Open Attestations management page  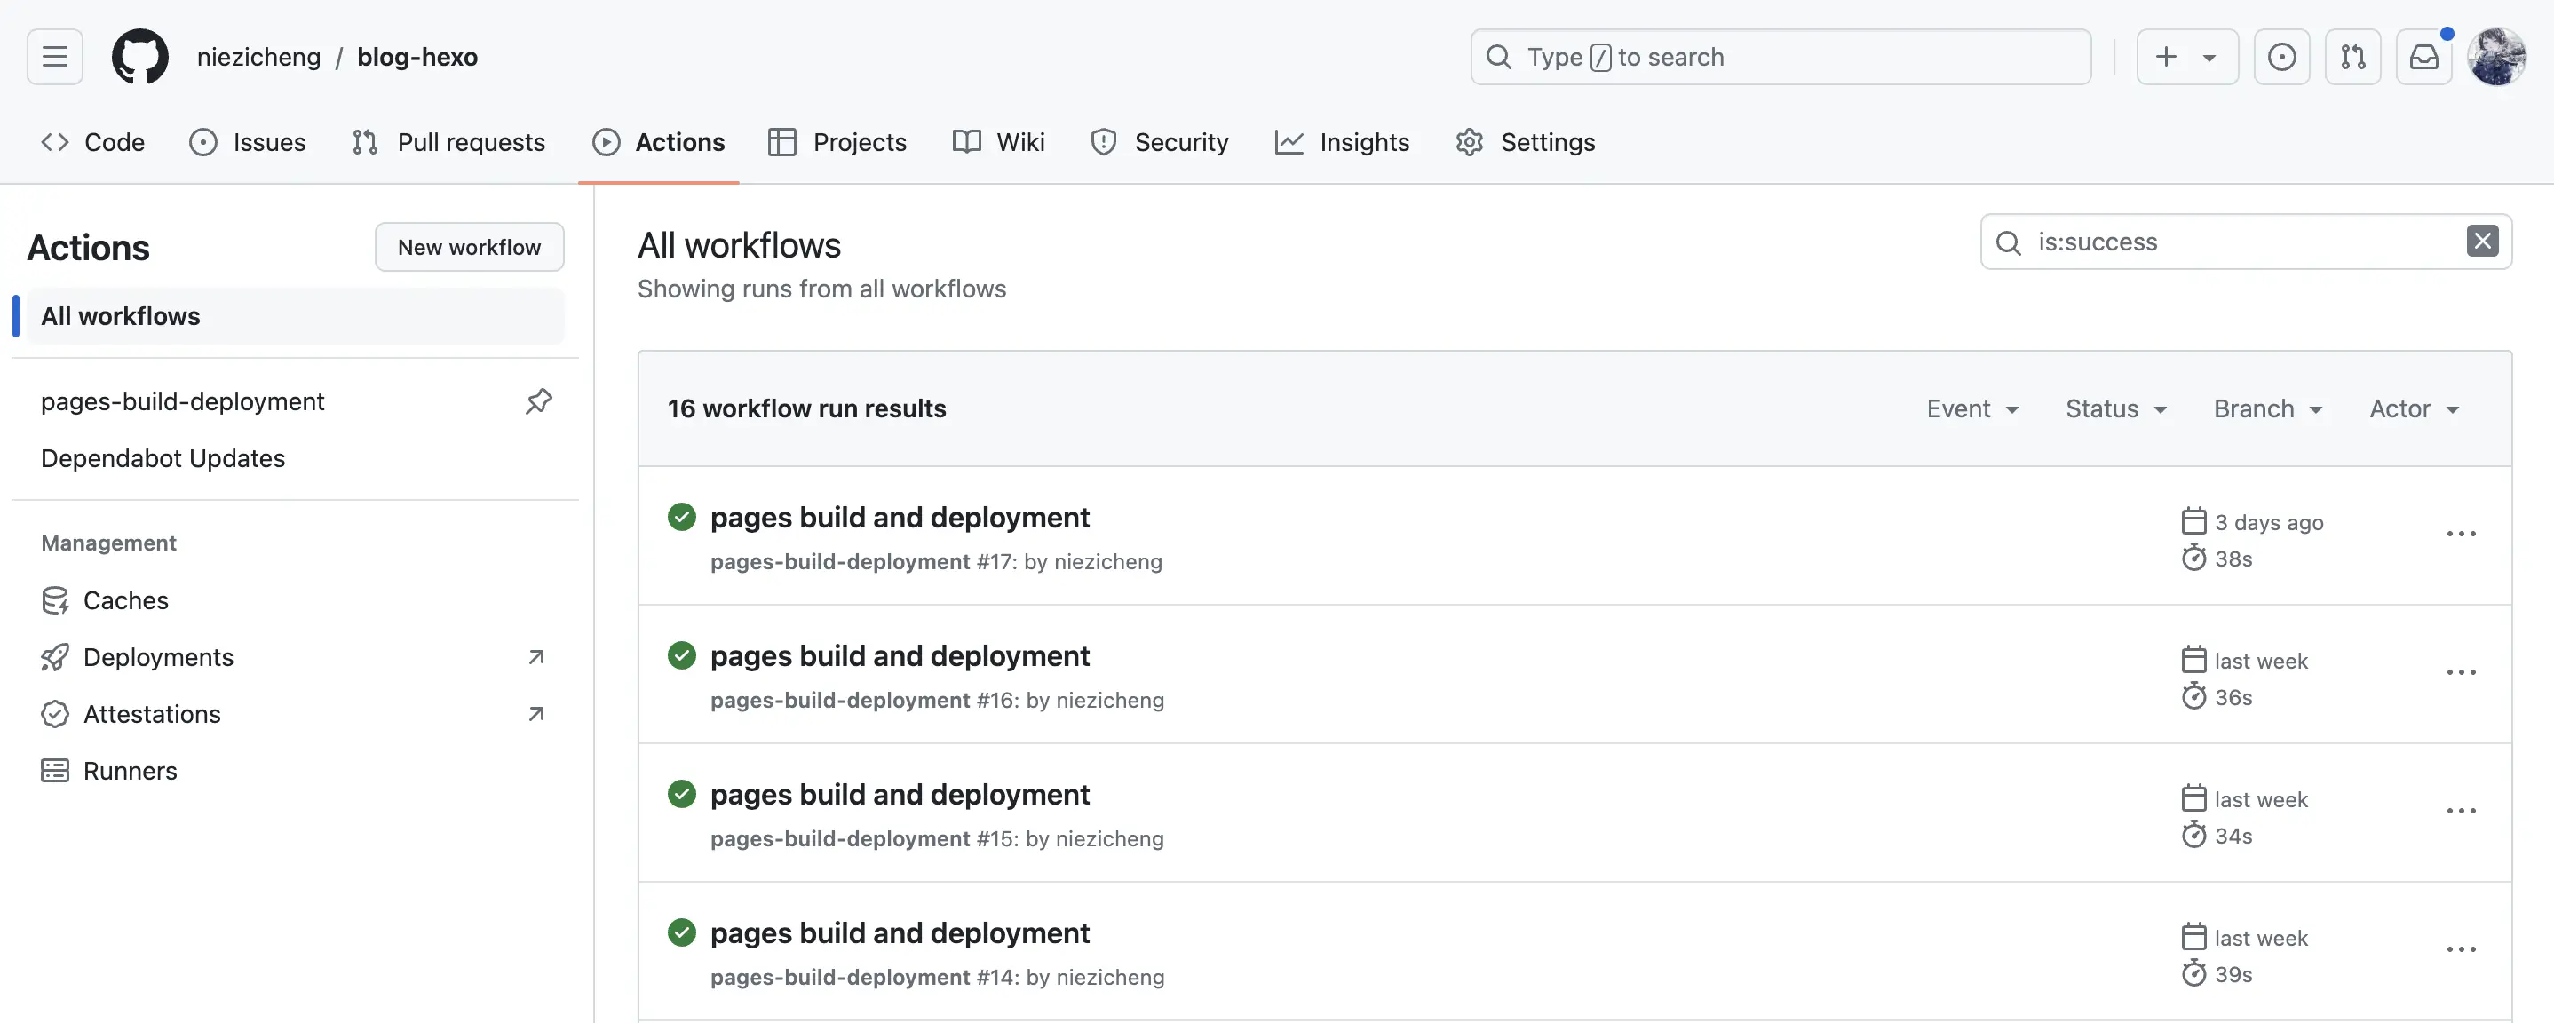pyautogui.click(x=296, y=714)
